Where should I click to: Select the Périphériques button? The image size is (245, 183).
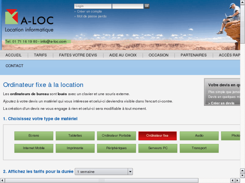click(116, 148)
